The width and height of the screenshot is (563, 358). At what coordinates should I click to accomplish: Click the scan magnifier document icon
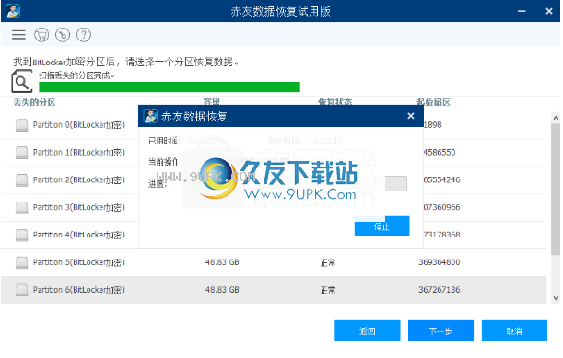(21, 81)
